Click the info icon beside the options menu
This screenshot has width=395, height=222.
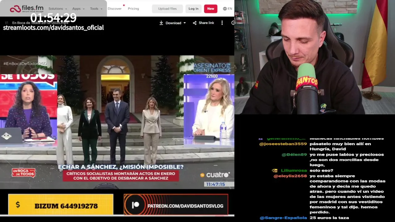[x=233, y=23]
